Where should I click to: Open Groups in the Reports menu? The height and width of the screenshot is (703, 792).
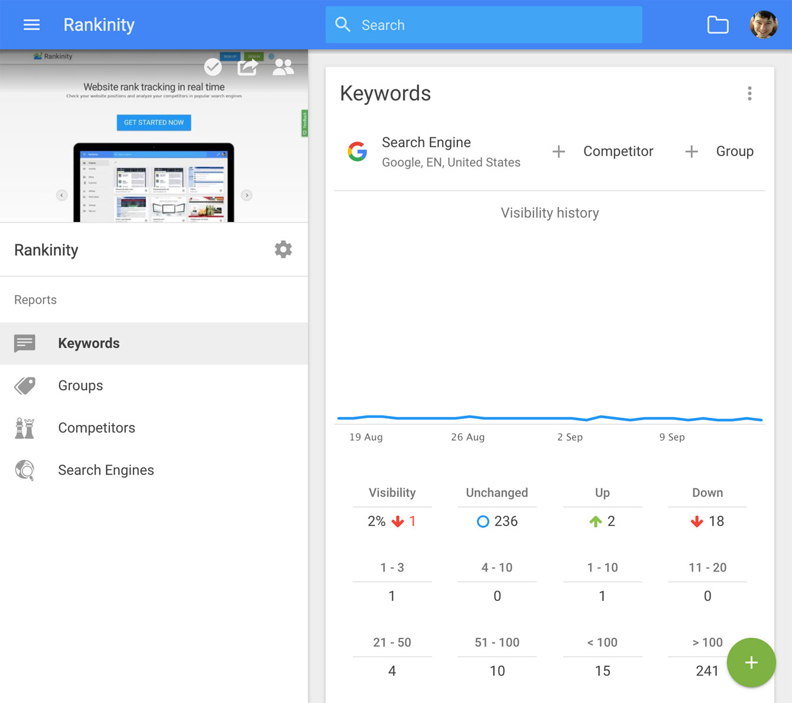pos(154,386)
